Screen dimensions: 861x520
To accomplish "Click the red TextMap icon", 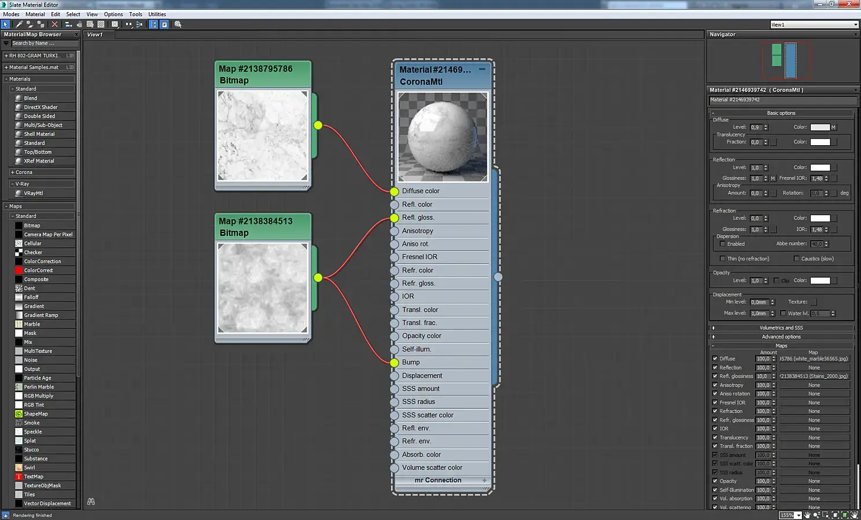I will coord(19,477).
